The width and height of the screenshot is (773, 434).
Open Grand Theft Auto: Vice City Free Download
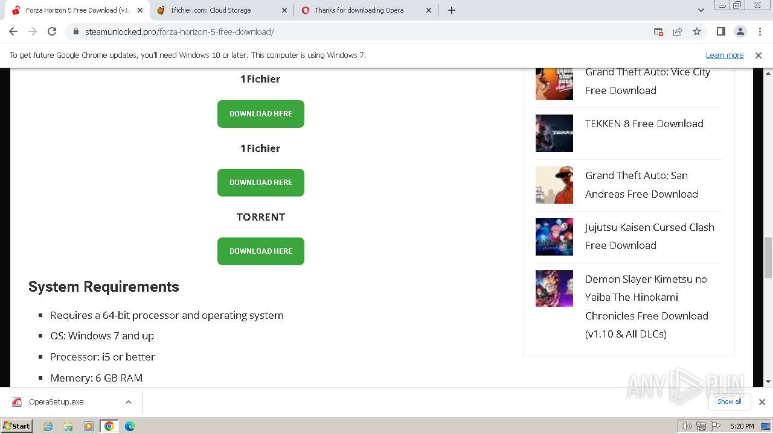647,81
